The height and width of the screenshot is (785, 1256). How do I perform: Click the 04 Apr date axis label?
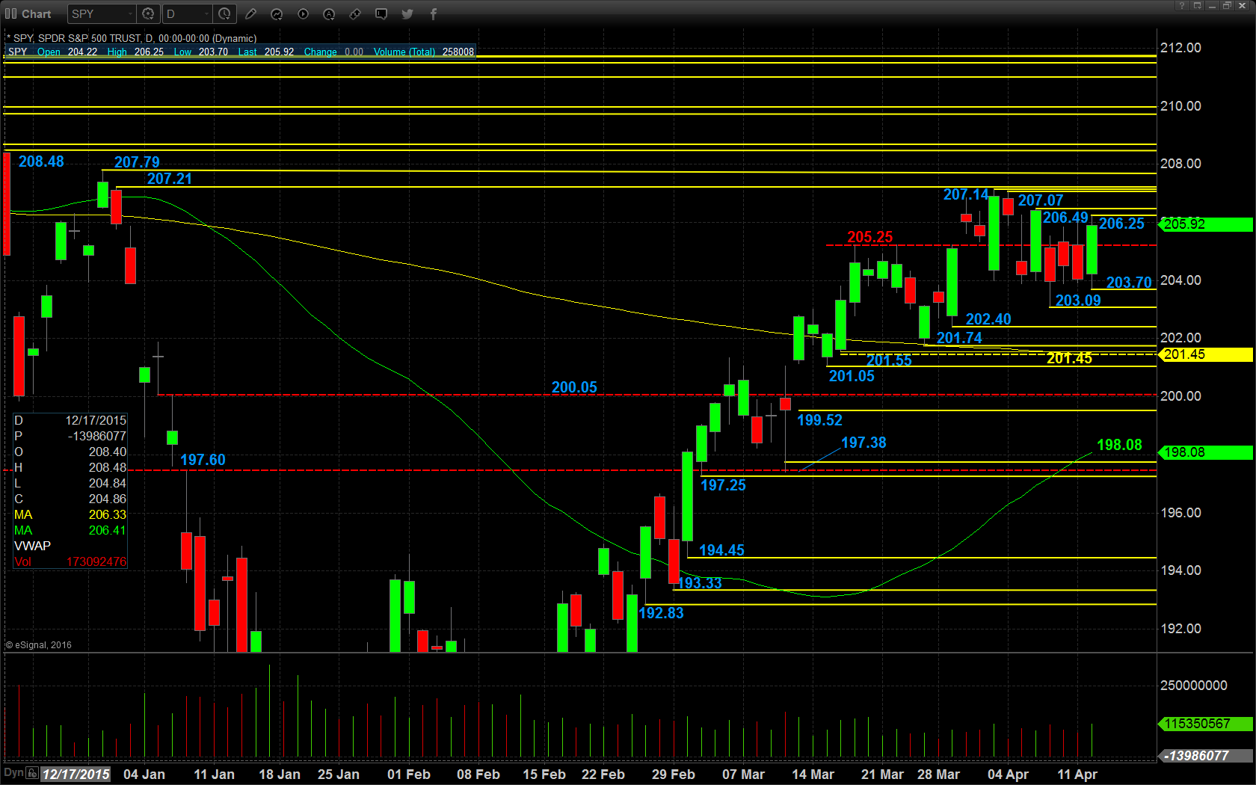(1008, 775)
